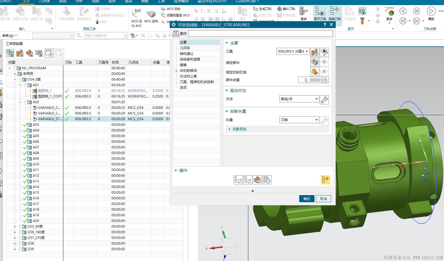
Task: Click the Specify Part geometry icon
Action: click(x=315, y=62)
